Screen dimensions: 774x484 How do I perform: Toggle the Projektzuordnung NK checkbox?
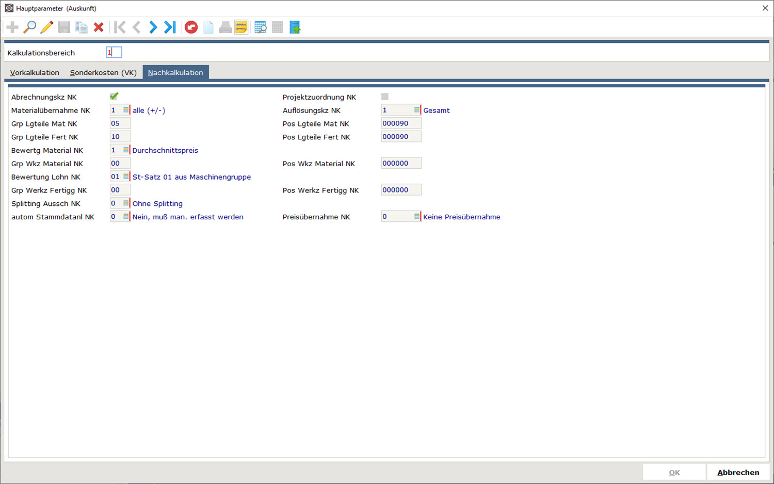[x=385, y=96]
